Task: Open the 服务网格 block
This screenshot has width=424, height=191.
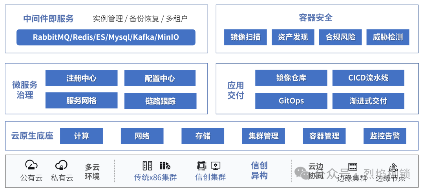Action: click(81, 100)
